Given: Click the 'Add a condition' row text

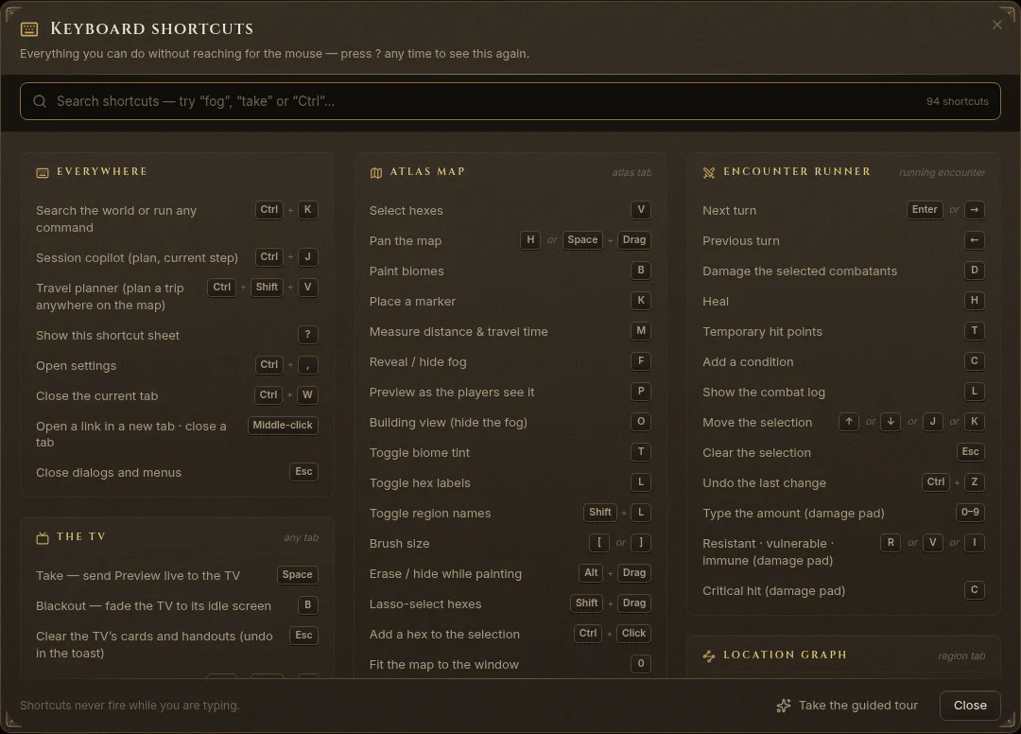Looking at the screenshot, I should pos(748,361).
